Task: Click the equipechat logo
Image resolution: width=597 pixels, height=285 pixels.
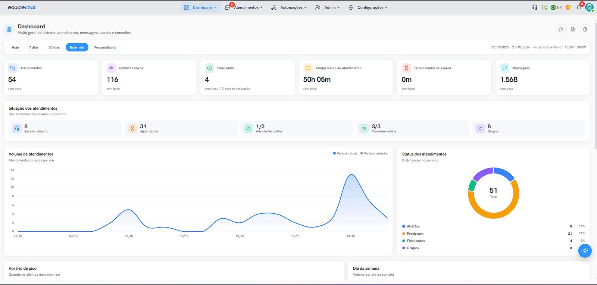Action: pos(22,7)
